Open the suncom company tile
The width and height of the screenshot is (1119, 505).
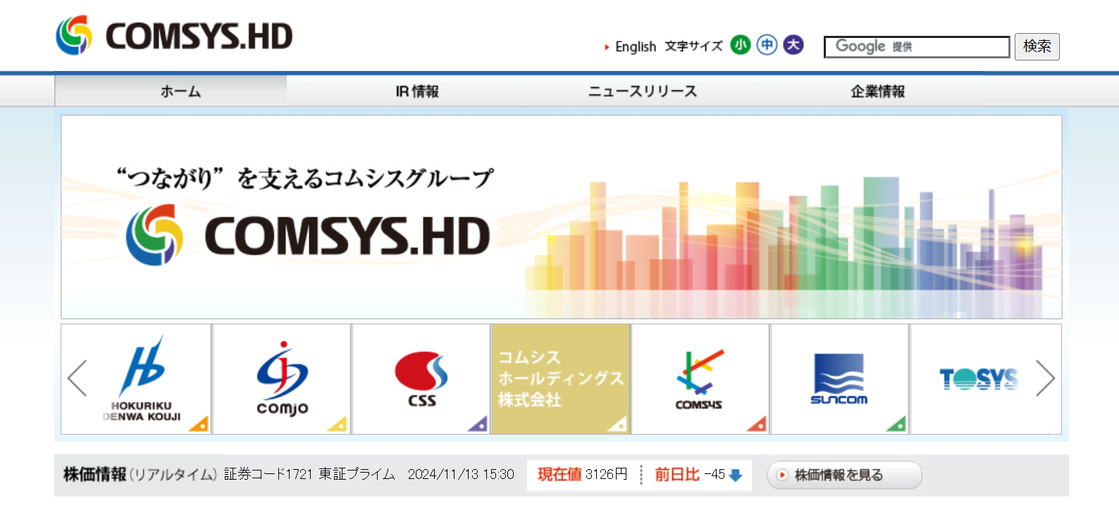coord(839,379)
